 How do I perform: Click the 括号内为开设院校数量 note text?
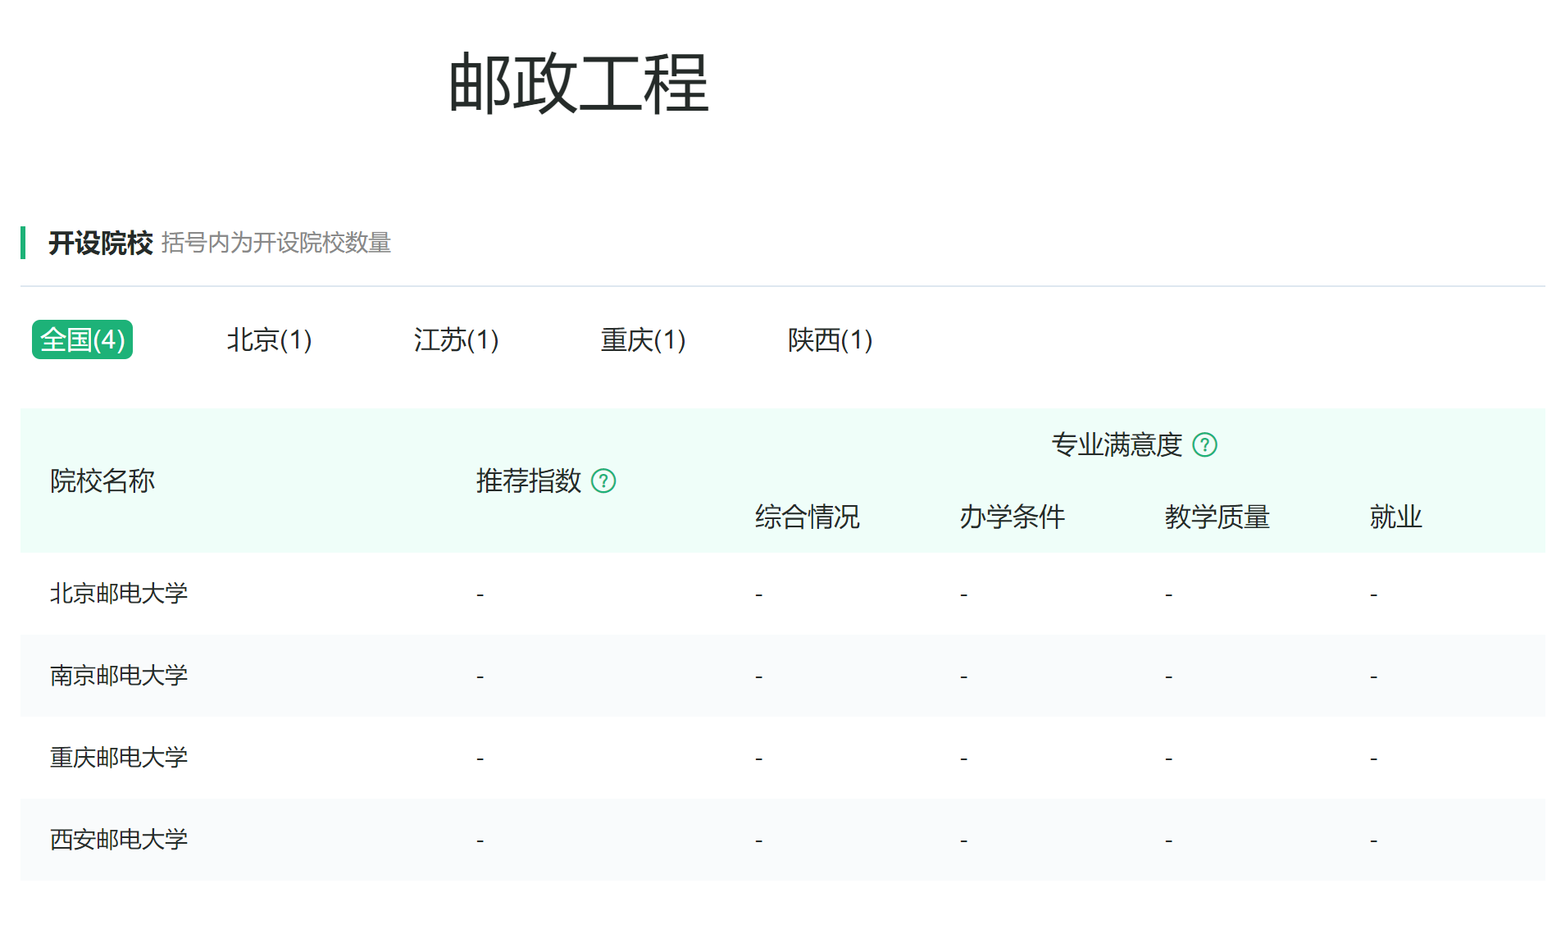click(276, 243)
